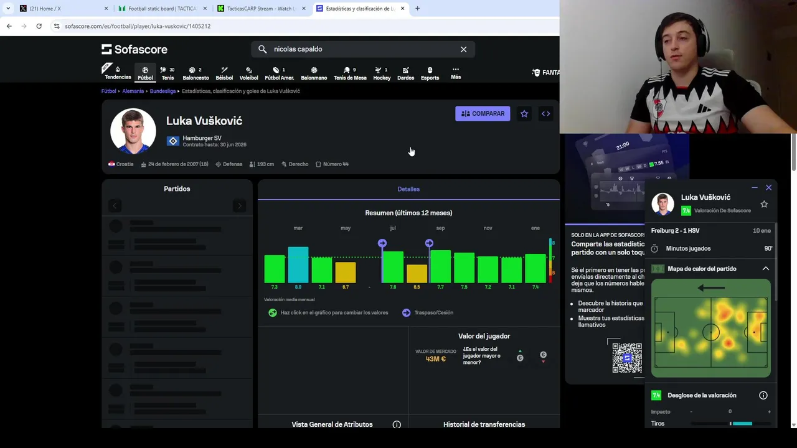Select the Detalles tab

[x=408, y=189]
